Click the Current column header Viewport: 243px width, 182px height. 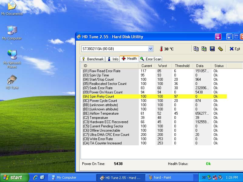pyautogui.click(x=147, y=66)
